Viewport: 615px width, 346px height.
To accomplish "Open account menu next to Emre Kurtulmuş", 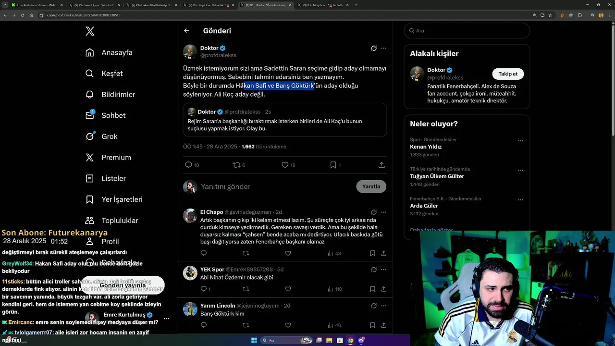I will pos(166,319).
